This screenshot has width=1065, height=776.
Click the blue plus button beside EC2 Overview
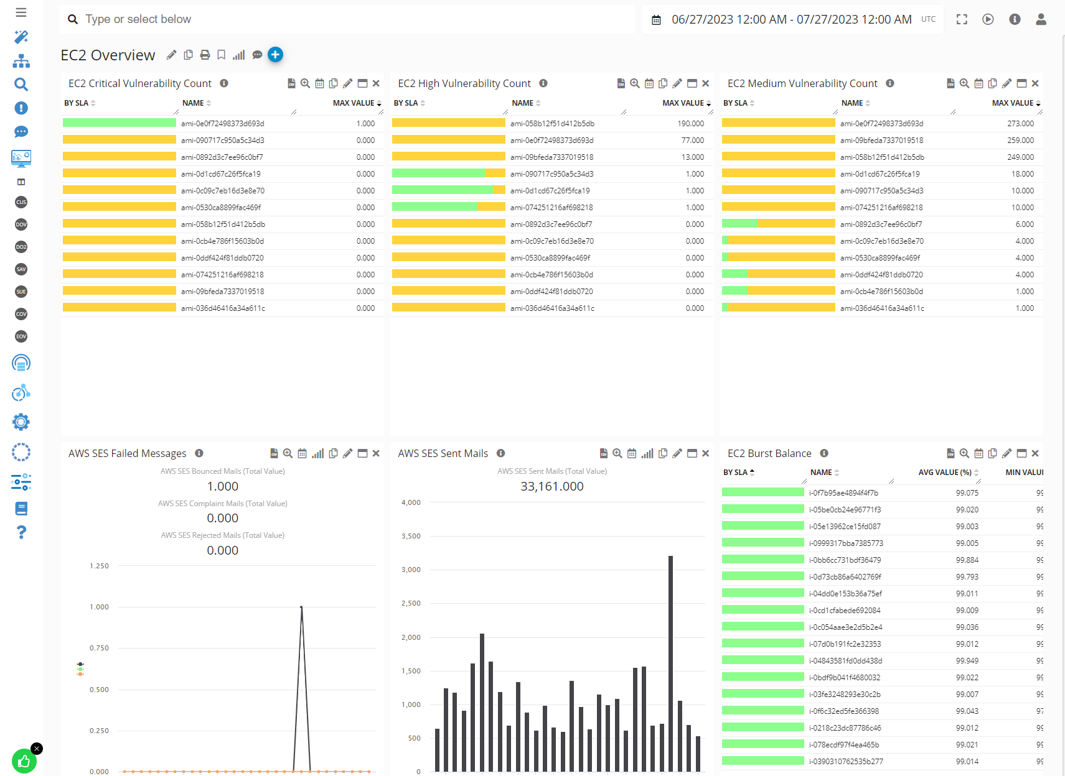(275, 55)
